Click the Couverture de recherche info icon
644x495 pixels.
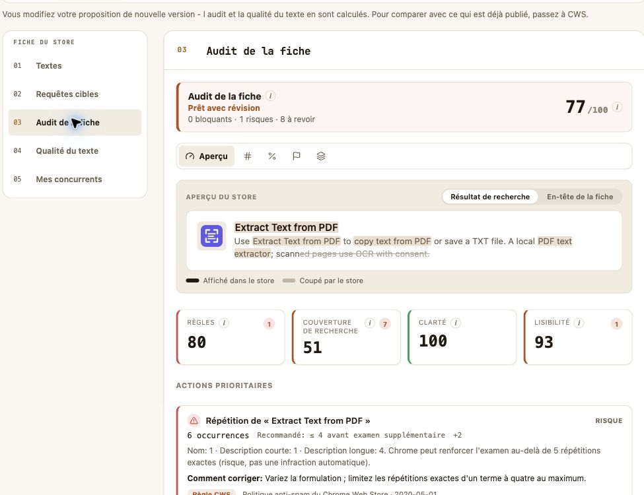coord(370,323)
